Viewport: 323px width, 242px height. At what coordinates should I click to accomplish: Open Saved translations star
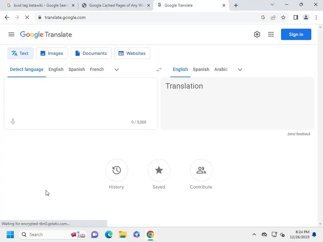point(159,170)
